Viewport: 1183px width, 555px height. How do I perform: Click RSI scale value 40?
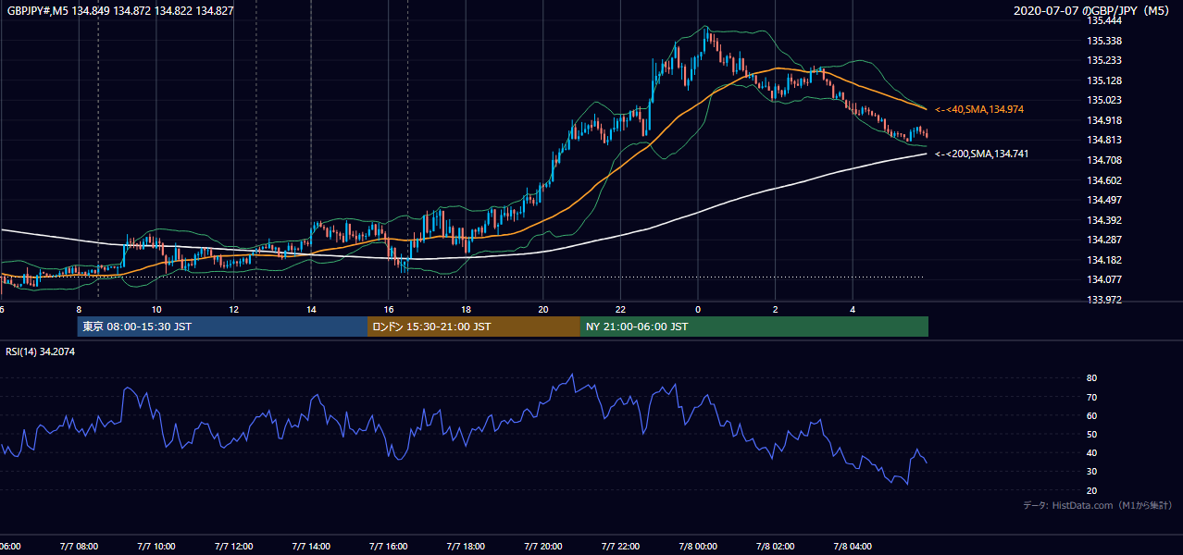pos(1092,452)
